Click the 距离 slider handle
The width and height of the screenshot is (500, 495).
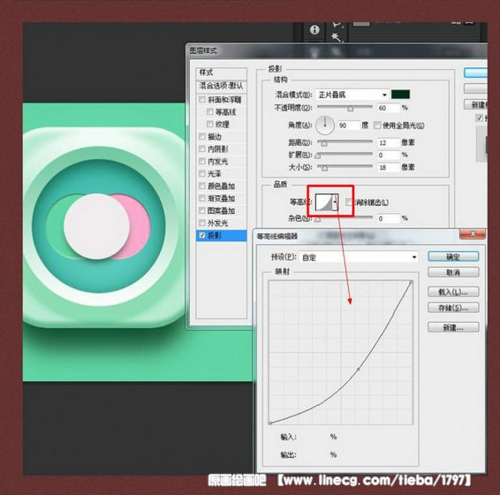(324, 143)
